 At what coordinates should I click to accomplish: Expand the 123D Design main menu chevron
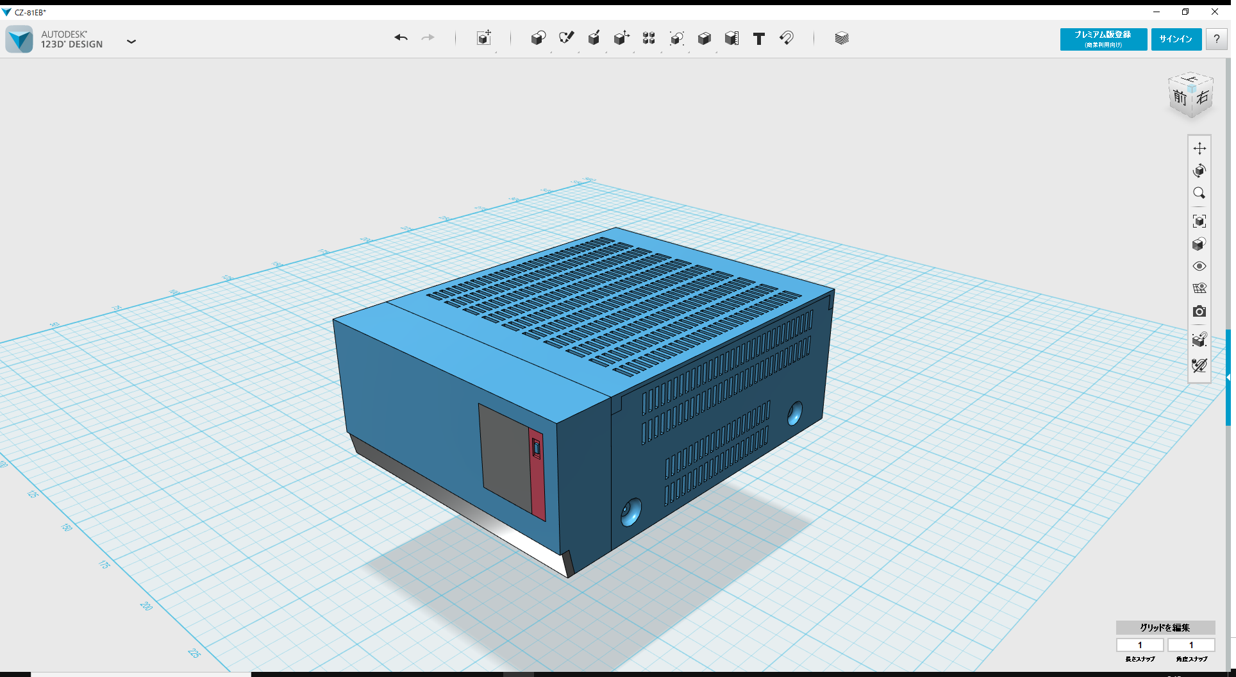coord(131,41)
